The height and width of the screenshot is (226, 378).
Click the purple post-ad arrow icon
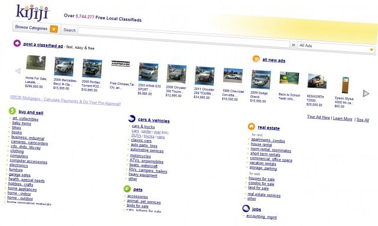tap(17, 43)
